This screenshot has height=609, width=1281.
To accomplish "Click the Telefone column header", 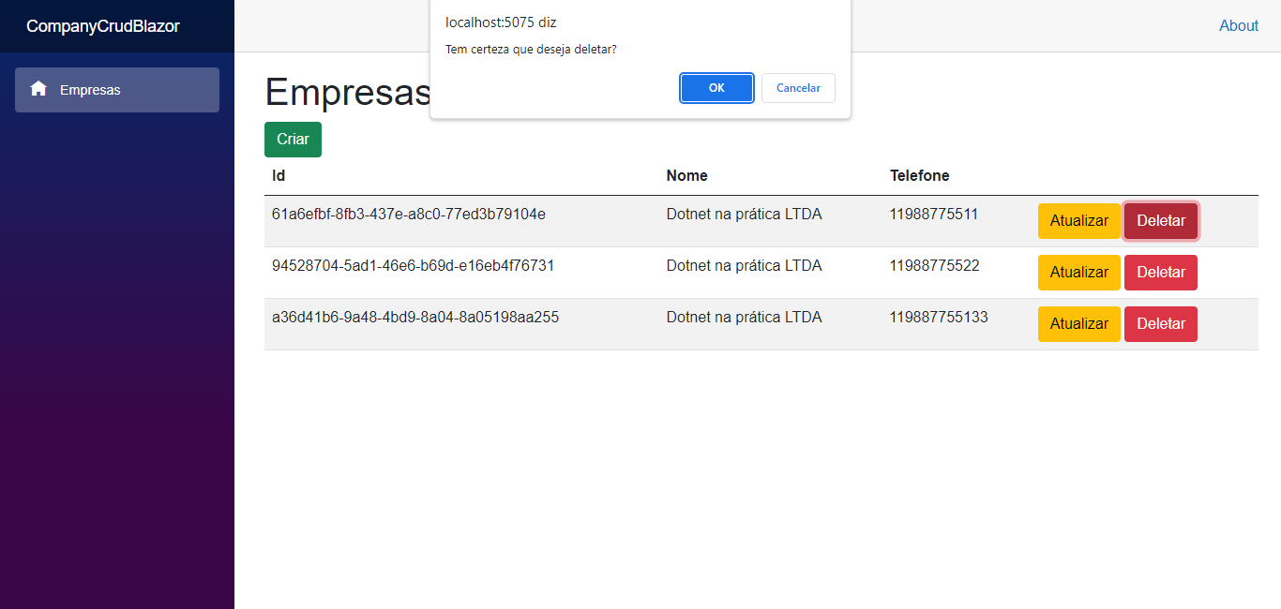I will 919,175.
